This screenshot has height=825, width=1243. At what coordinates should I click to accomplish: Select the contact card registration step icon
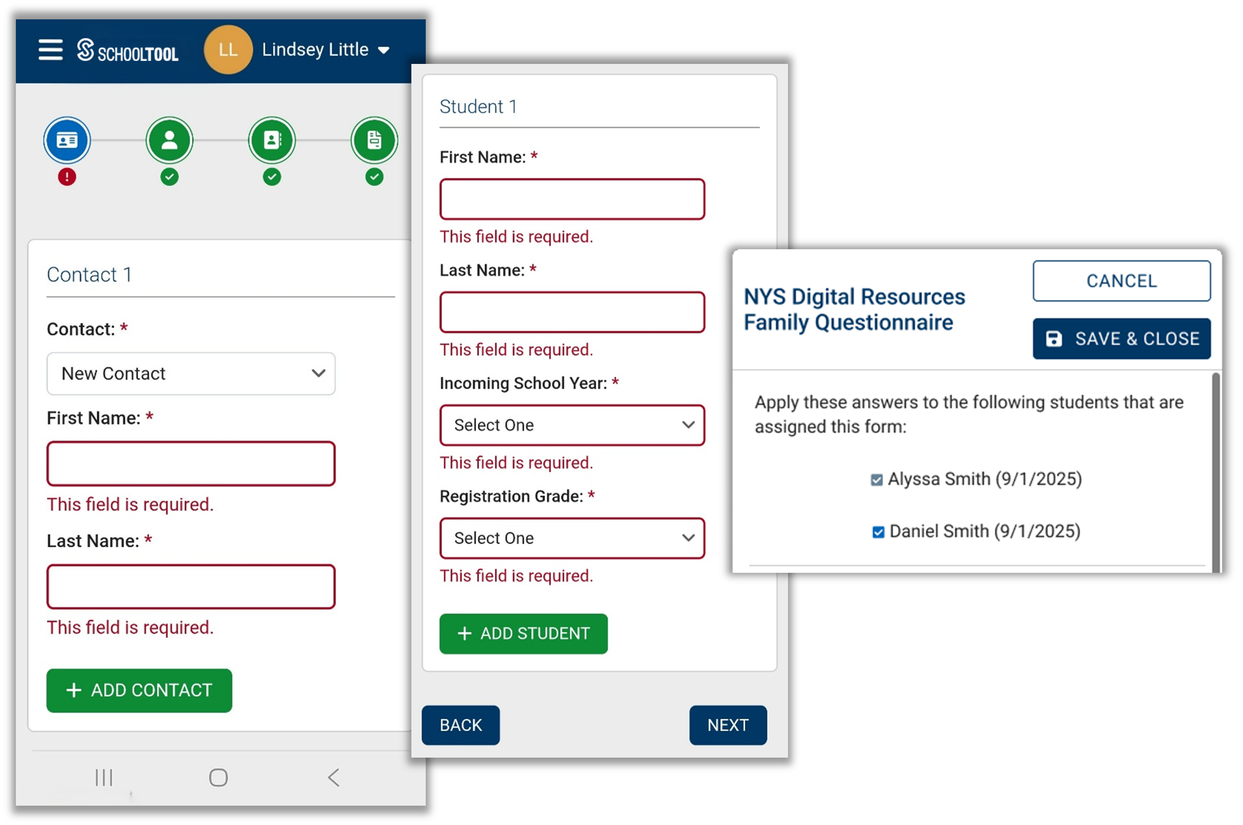pos(66,140)
